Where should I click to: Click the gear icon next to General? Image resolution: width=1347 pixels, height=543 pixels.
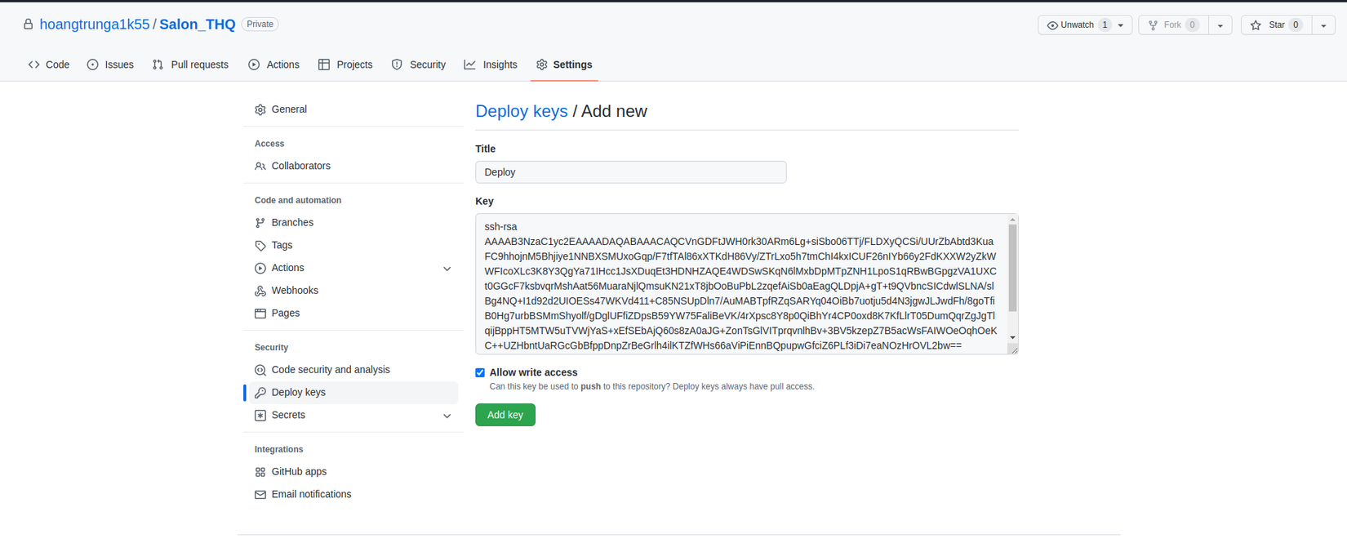(260, 109)
